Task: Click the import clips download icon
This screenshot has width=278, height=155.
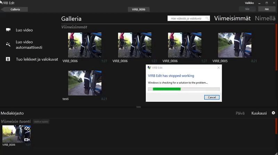Action: (x=8, y=59)
